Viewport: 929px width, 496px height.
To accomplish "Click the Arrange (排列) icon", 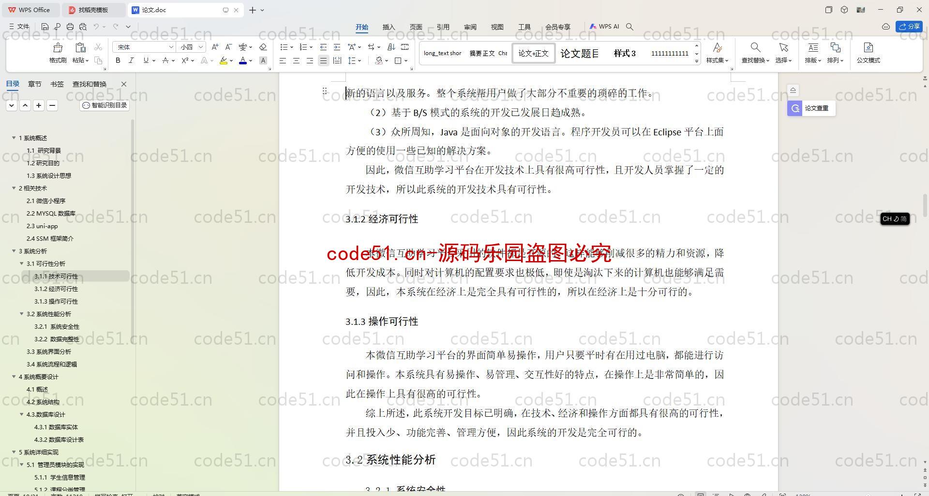I will pos(835,47).
